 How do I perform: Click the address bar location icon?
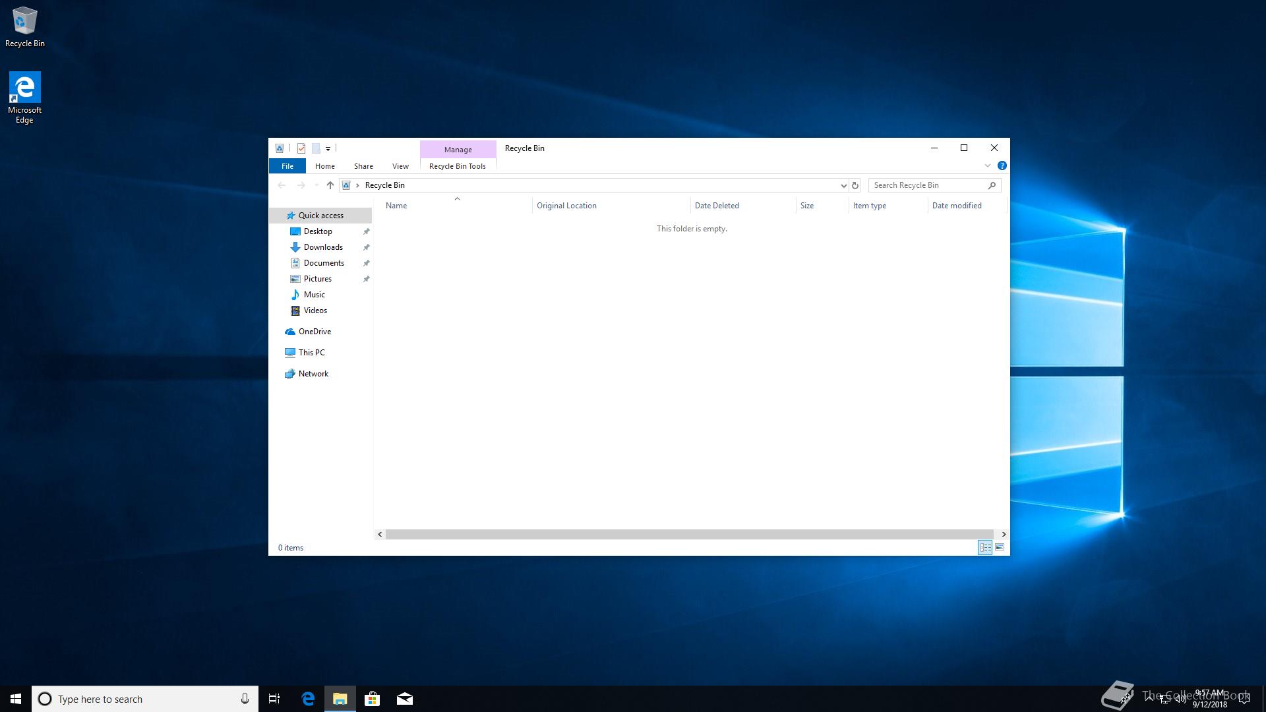tap(346, 185)
